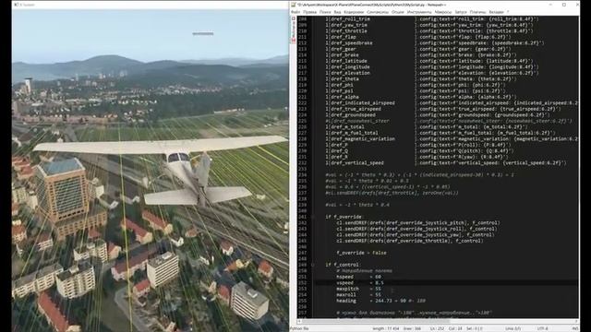Click the left arrow of the horizontal scrollbar
This screenshot has height=332, width=591.
299,322
